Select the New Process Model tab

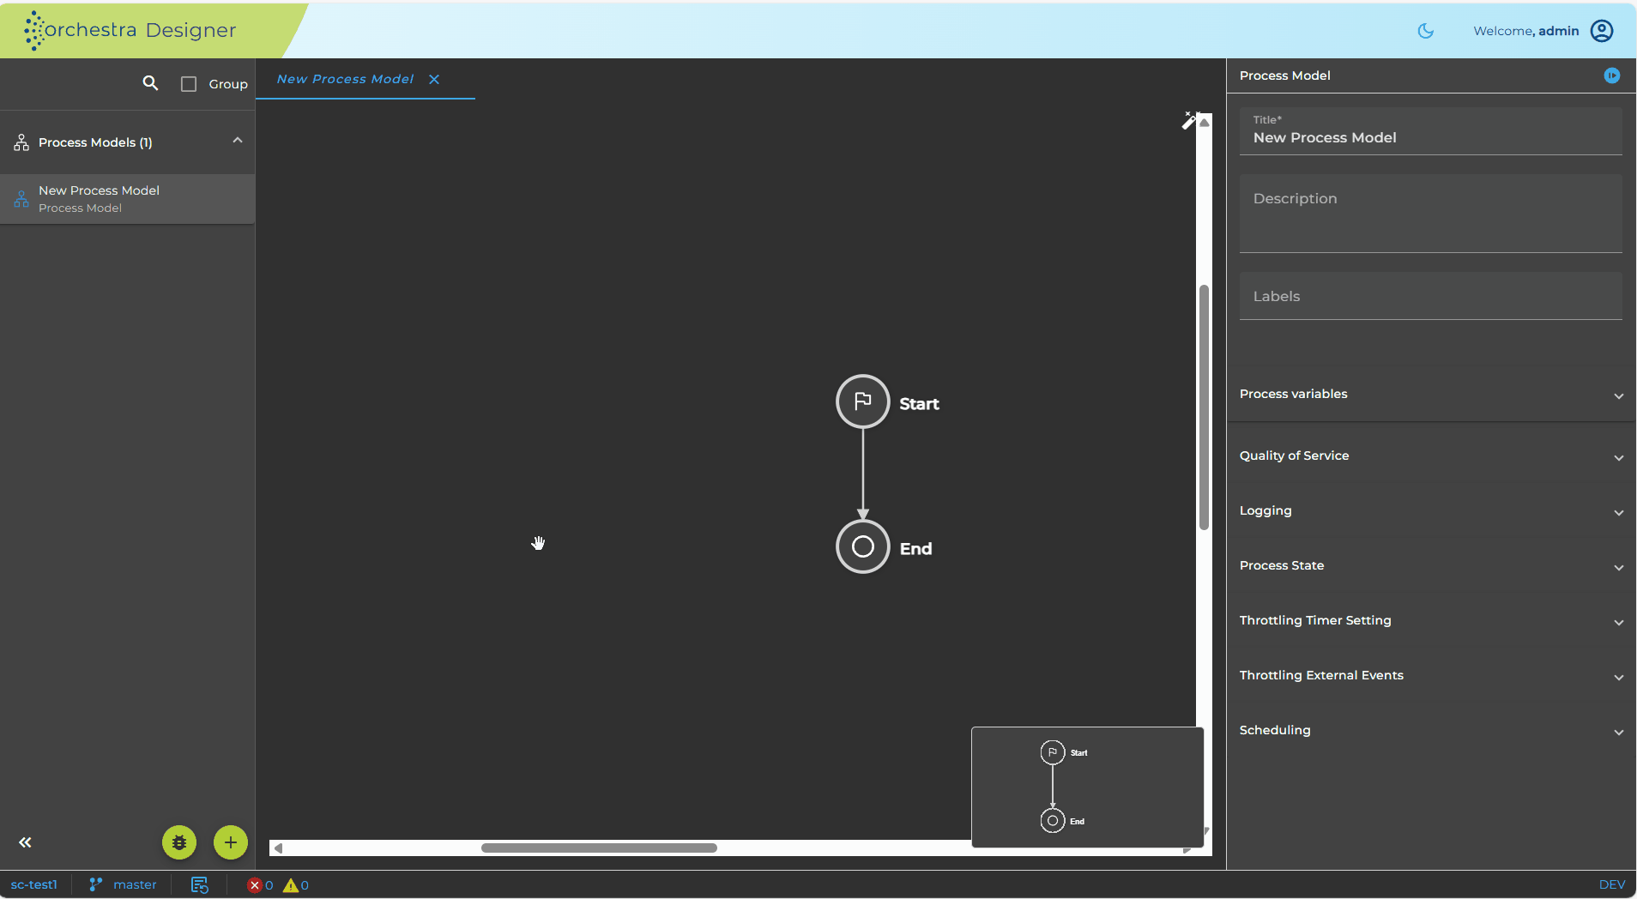click(345, 79)
